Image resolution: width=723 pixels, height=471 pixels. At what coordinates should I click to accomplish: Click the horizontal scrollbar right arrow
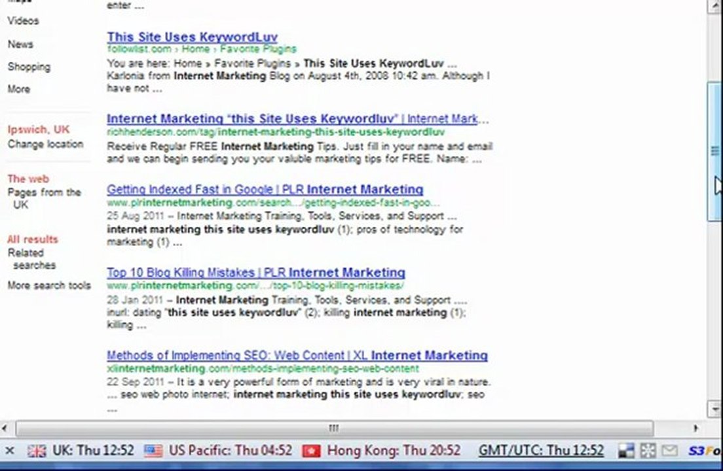click(x=695, y=428)
